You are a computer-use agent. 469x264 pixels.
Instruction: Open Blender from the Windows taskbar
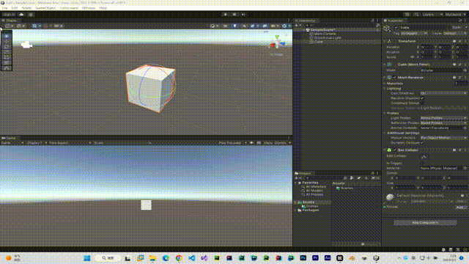tap(352, 258)
